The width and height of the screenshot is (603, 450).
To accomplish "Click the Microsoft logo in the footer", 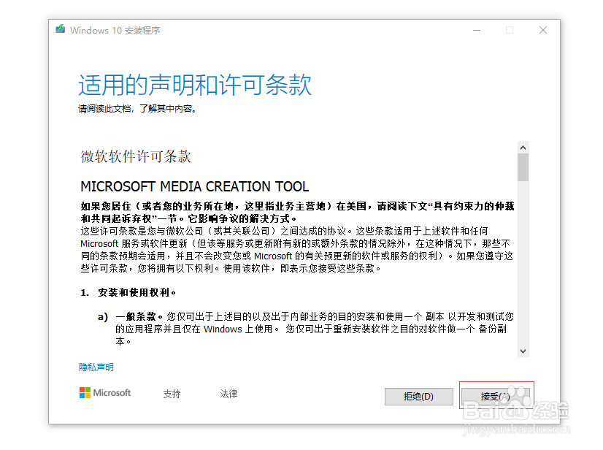I will 105,392.
